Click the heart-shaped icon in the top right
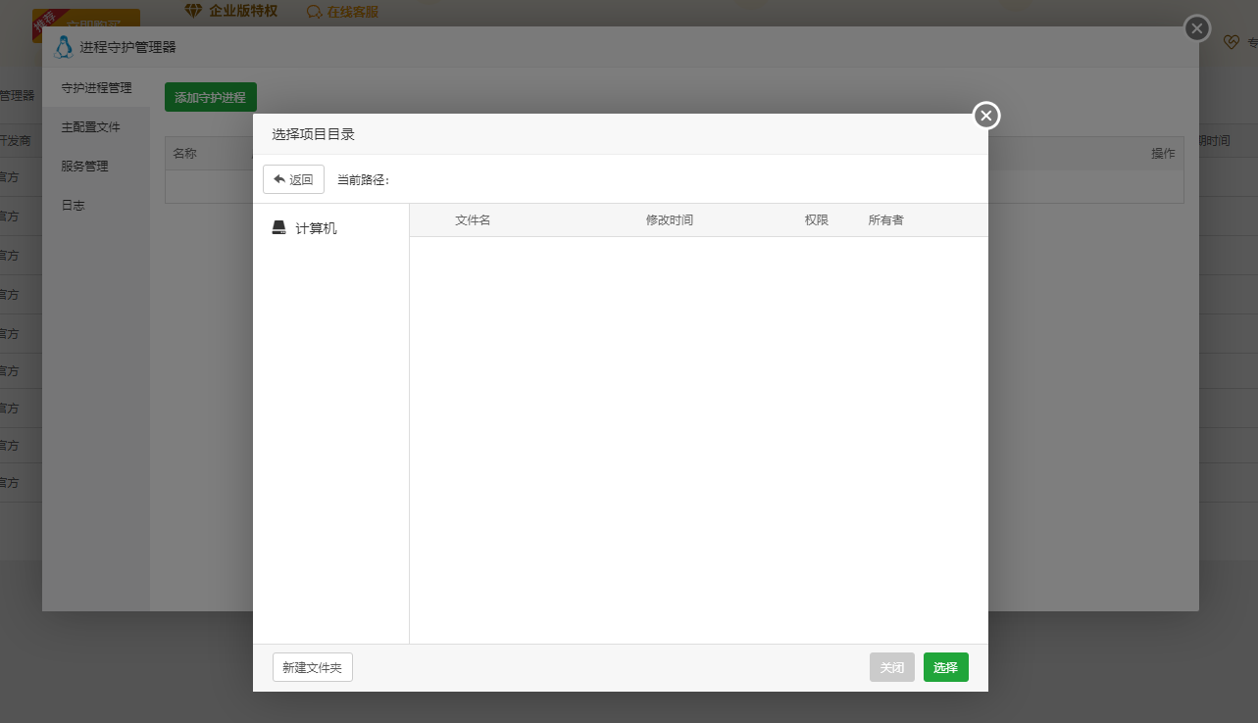This screenshot has height=723, width=1258. click(1232, 42)
